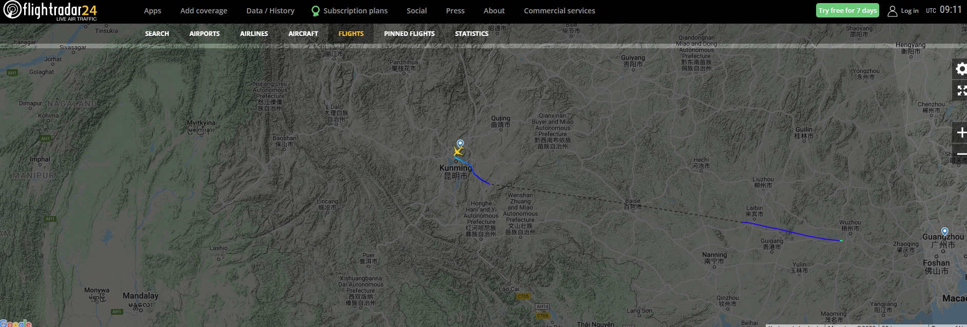
Task: Switch to the Airports tab
Action: [x=204, y=33]
